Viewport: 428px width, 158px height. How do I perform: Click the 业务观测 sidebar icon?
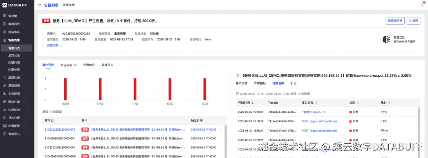[x=5, y=93]
